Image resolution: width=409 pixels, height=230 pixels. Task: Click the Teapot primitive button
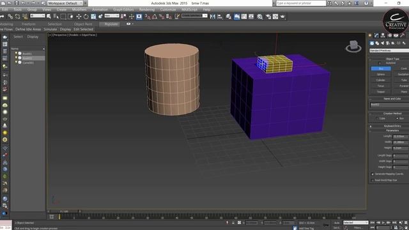click(x=381, y=92)
